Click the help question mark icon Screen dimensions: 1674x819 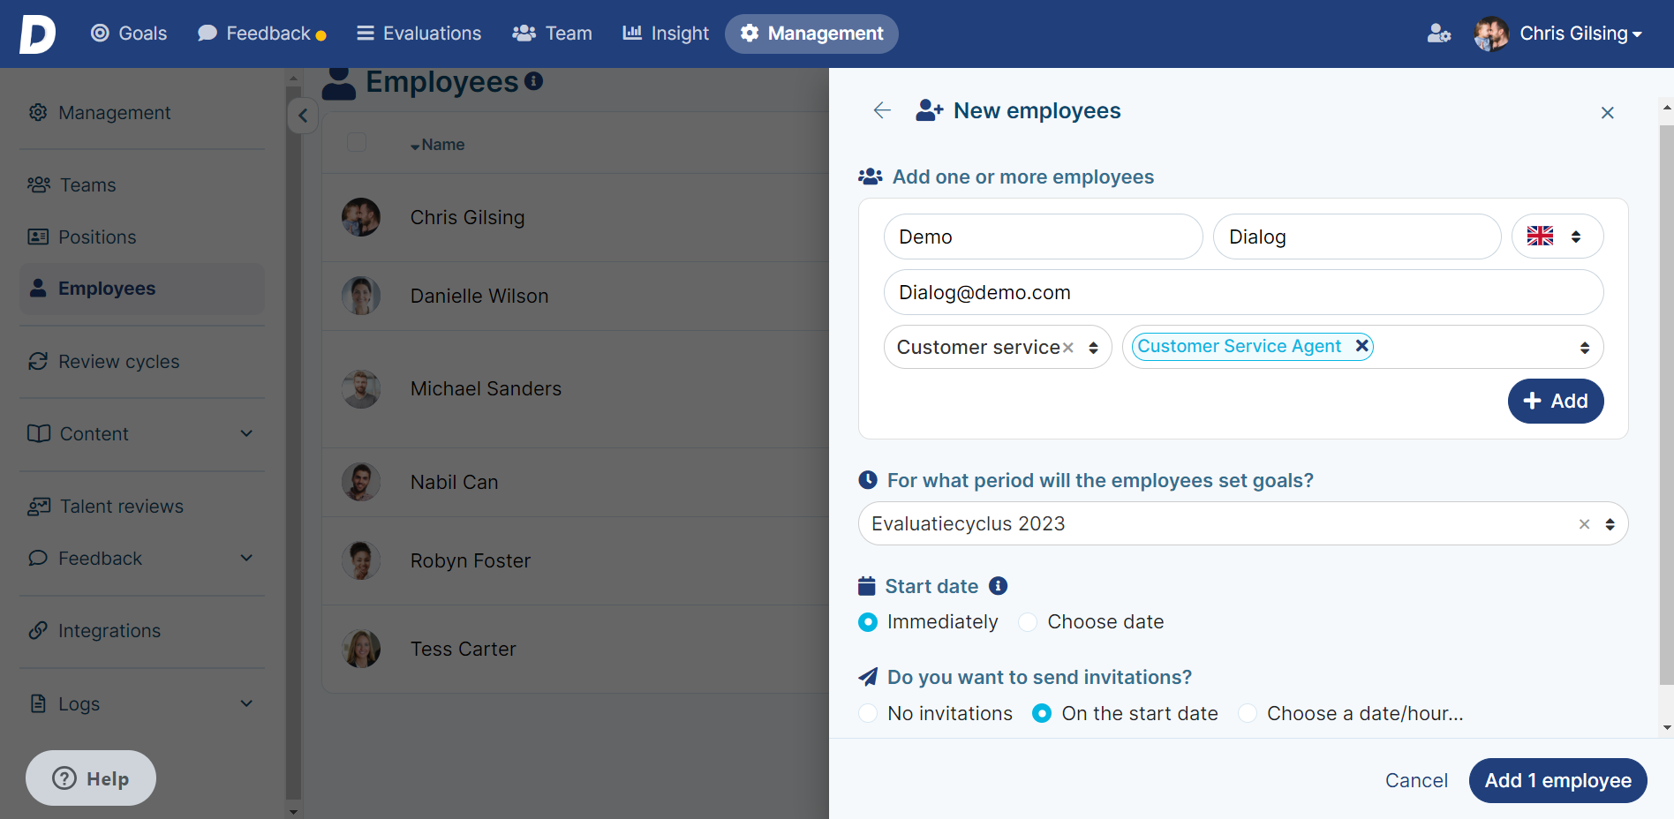[64, 778]
